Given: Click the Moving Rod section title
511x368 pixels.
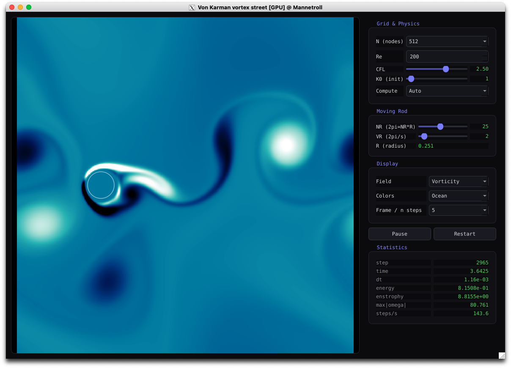Looking at the screenshot, I should [x=392, y=111].
